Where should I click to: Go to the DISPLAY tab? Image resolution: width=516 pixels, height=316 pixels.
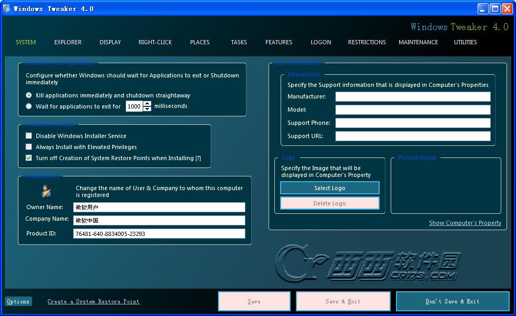click(x=110, y=42)
